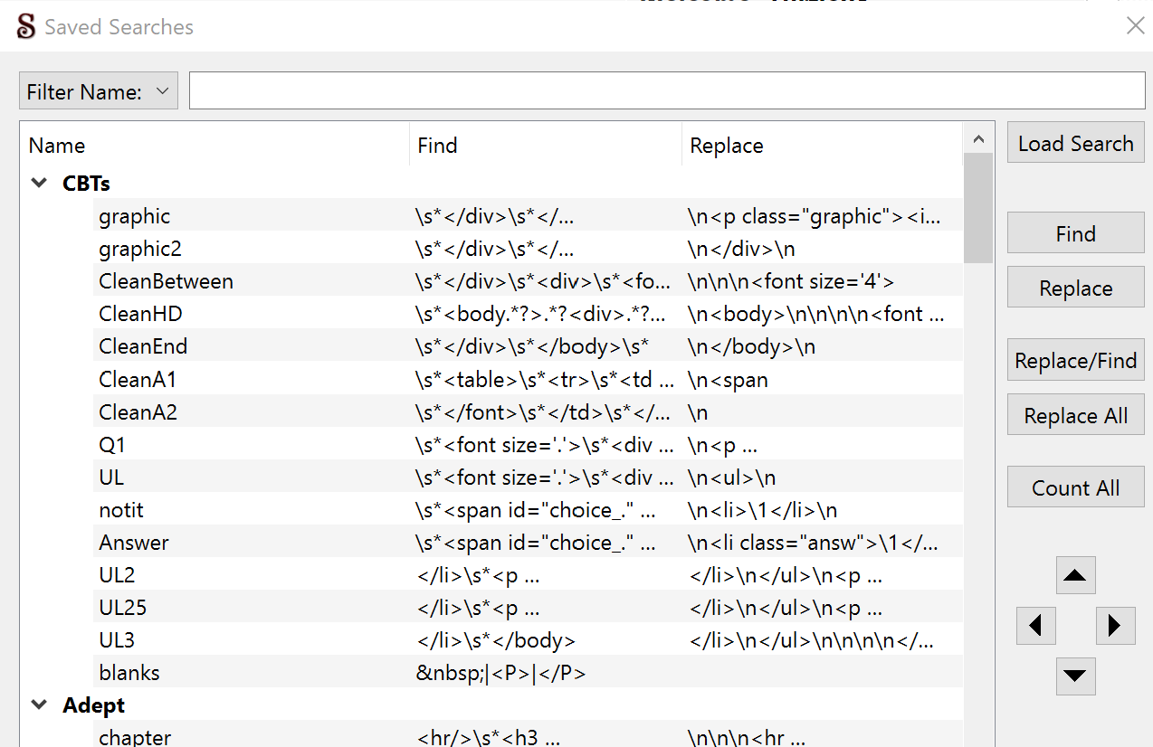Click into the filter text field
Viewport: 1153px width, 747px height.
[666, 91]
